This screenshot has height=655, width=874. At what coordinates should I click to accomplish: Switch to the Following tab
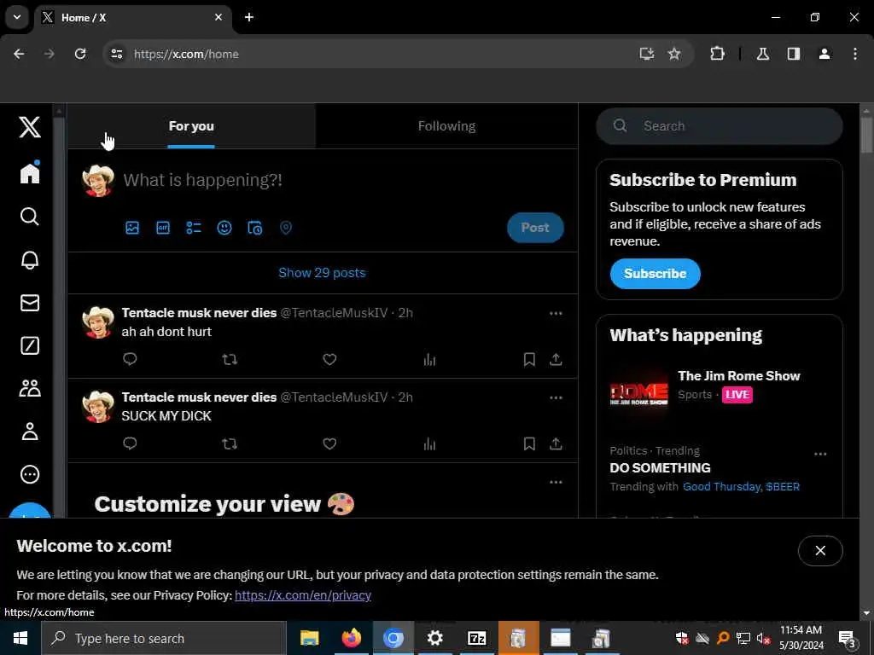point(446,126)
